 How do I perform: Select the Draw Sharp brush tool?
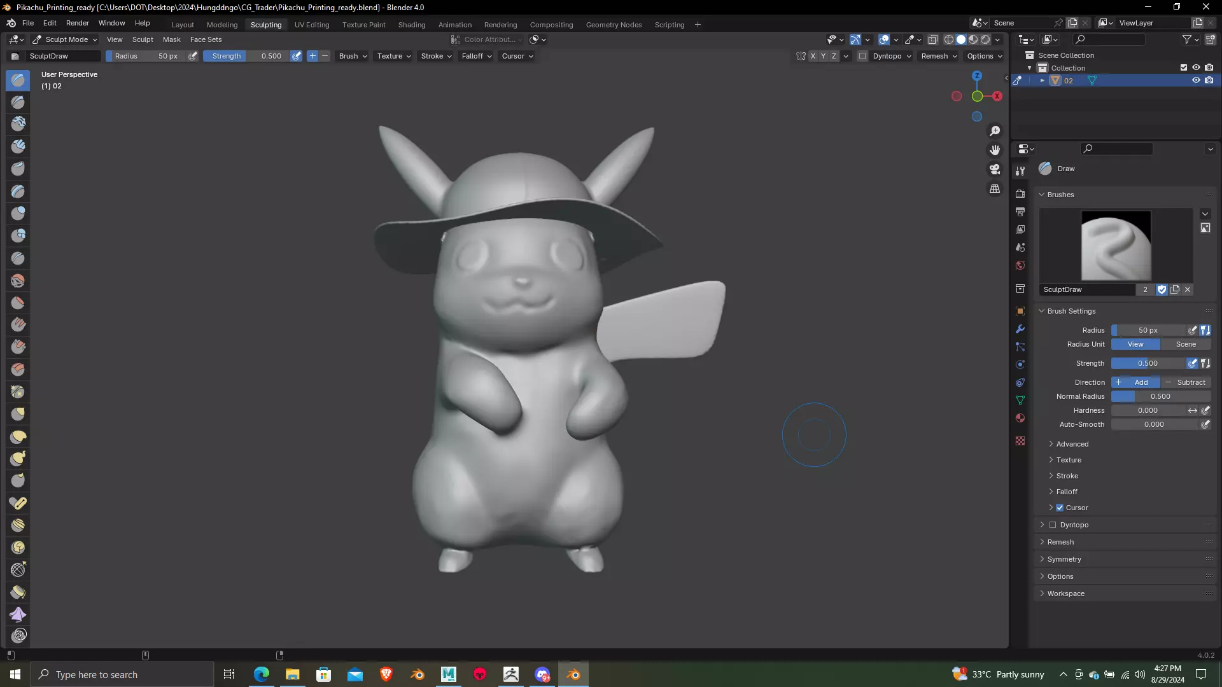[x=18, y=102]
